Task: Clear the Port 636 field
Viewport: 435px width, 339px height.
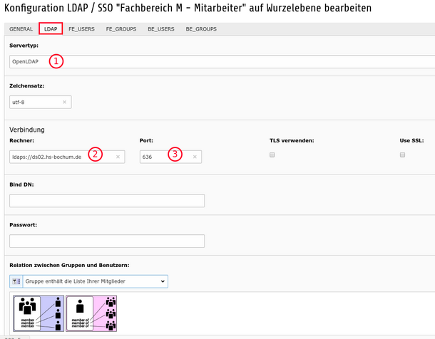Action: coord(195,157)
